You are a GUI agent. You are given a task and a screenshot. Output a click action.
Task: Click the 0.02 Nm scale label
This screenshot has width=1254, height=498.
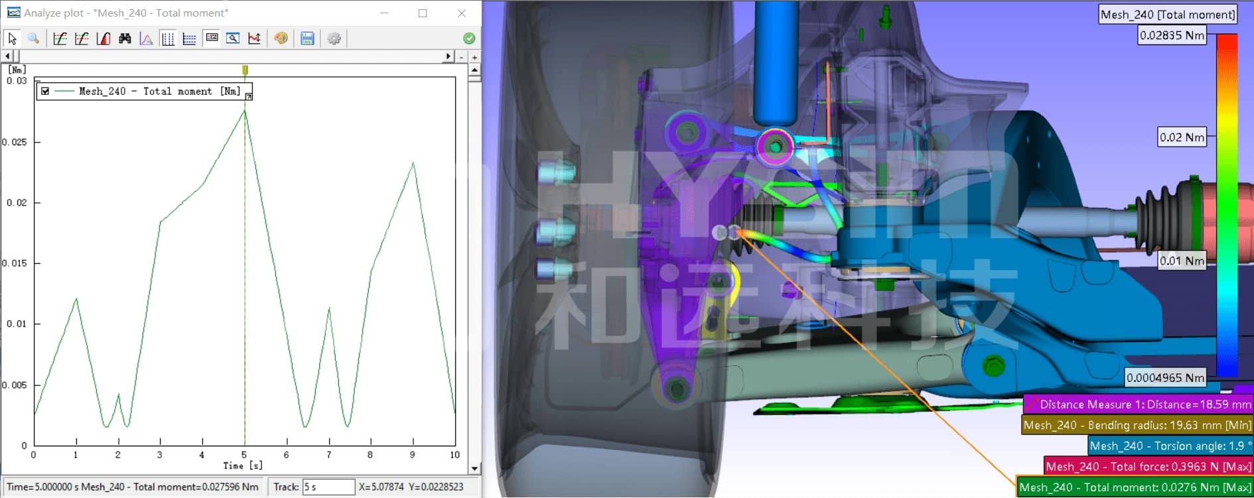(1182, 137)
